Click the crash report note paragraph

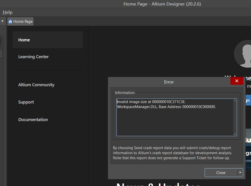(x=172, y=153)
